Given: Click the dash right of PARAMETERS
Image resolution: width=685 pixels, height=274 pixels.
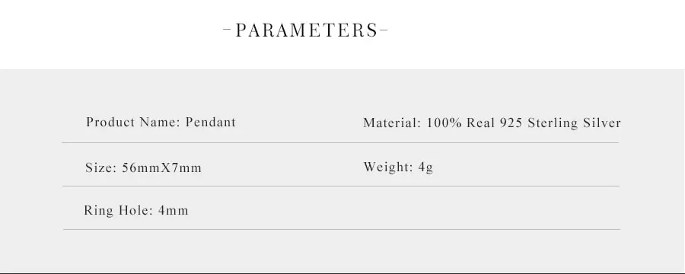Looking at the screenshot, I should (x=384, y=30).
